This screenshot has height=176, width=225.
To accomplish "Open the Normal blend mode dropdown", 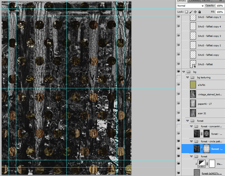I will 190,6.
